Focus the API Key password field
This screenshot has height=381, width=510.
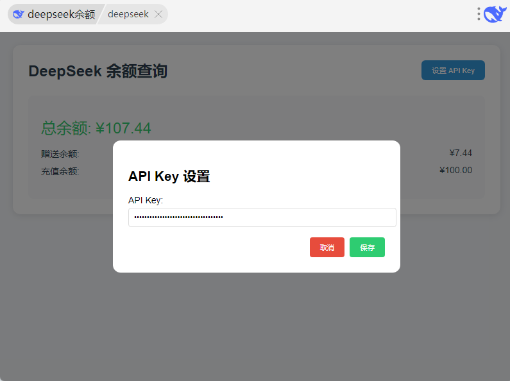coord(262,217)
